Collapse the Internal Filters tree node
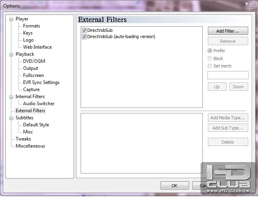The width and height of the screenshot is (258, 197). coord(11,97)
